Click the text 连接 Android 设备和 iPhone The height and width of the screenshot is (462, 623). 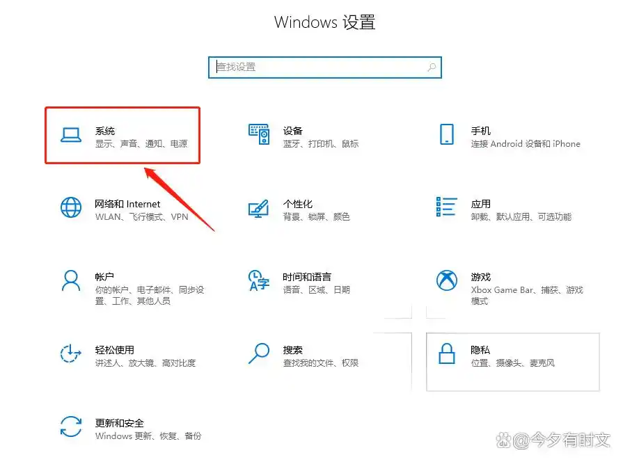coord(526,143)
